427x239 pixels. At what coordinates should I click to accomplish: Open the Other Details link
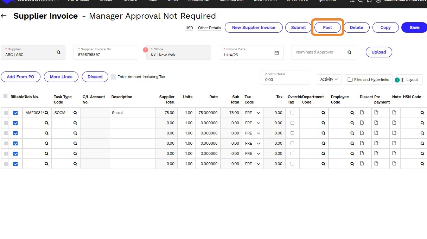(x=209, y=28)
